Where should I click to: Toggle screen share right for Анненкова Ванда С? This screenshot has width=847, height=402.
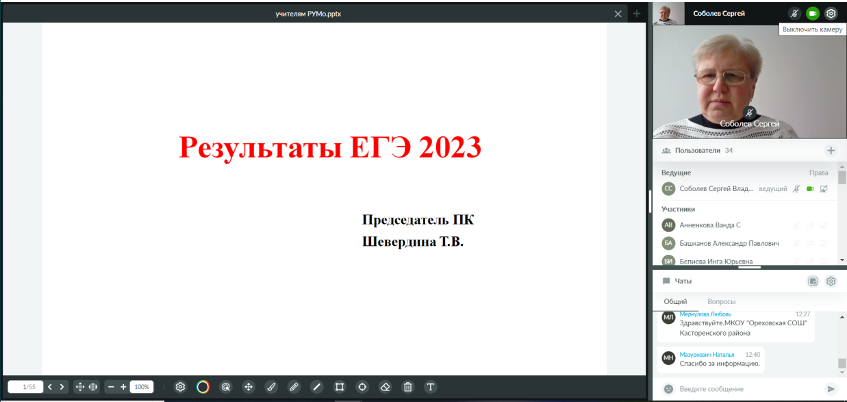(x=824, y=225)
